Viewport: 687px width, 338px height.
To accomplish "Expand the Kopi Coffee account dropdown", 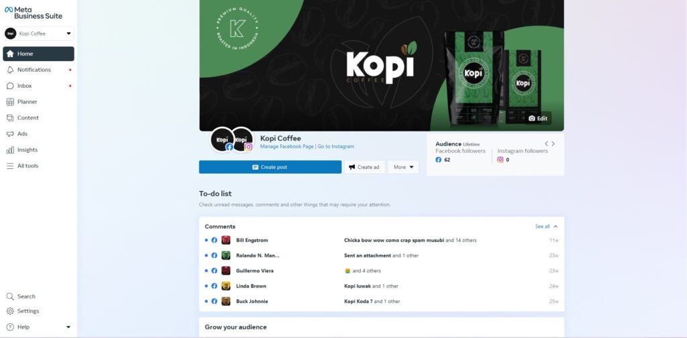I will (x=38, y=34).
